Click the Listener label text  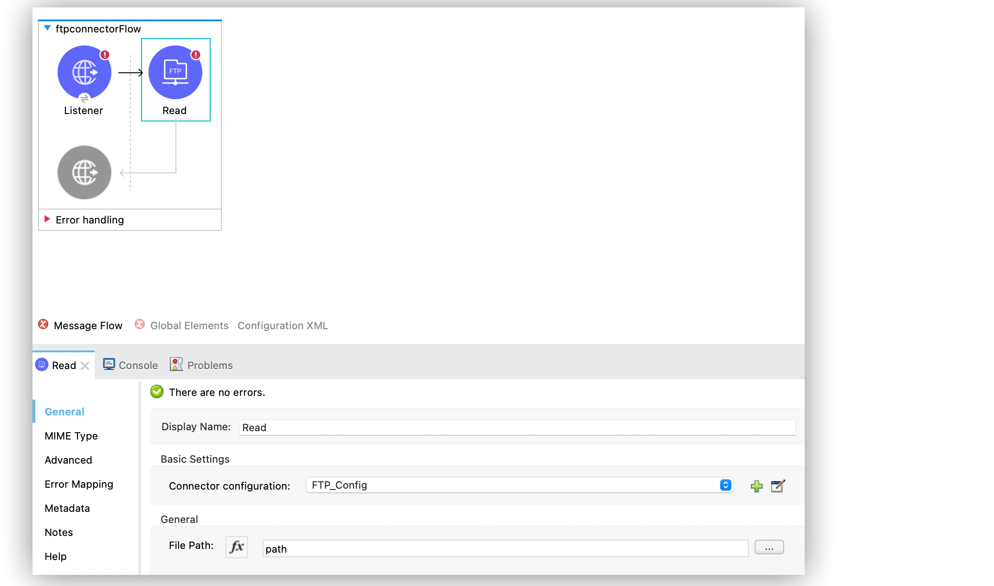[x=84, y=110]
